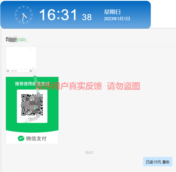
Task: Click the 微信支付 text label
Action: [x=36, y=138]
